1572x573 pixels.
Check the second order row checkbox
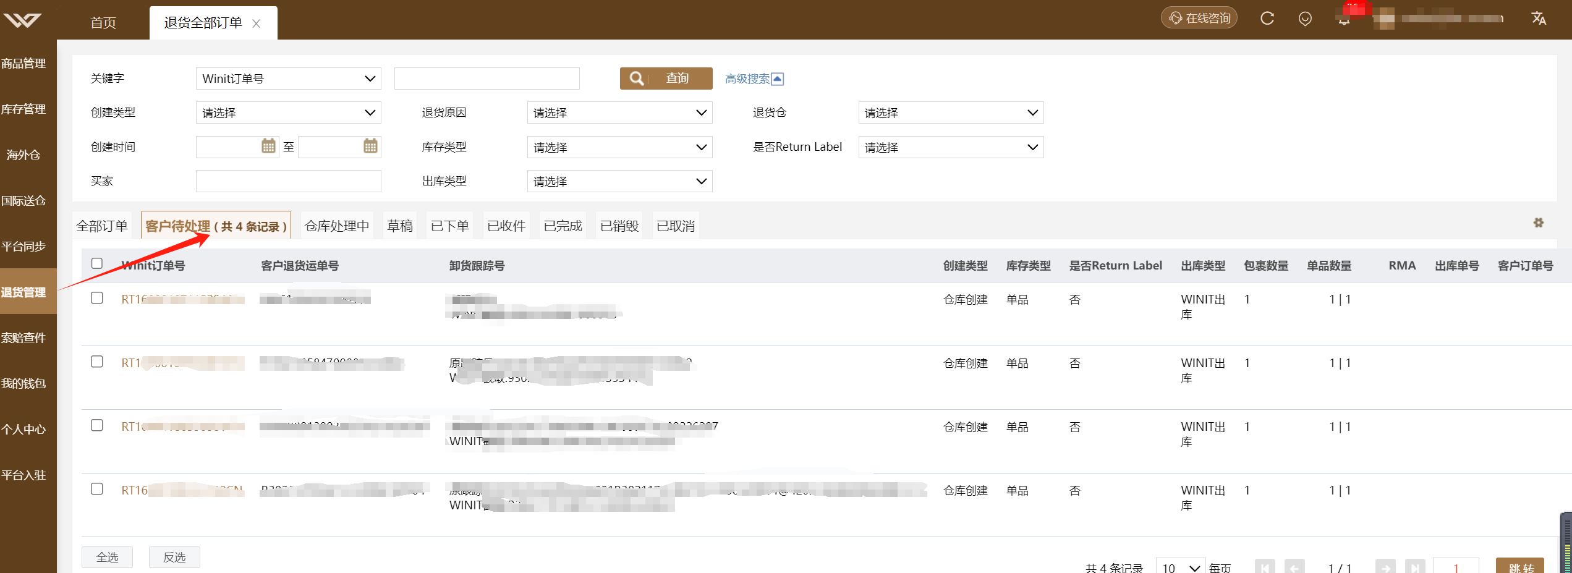click(x=97, y=362)
